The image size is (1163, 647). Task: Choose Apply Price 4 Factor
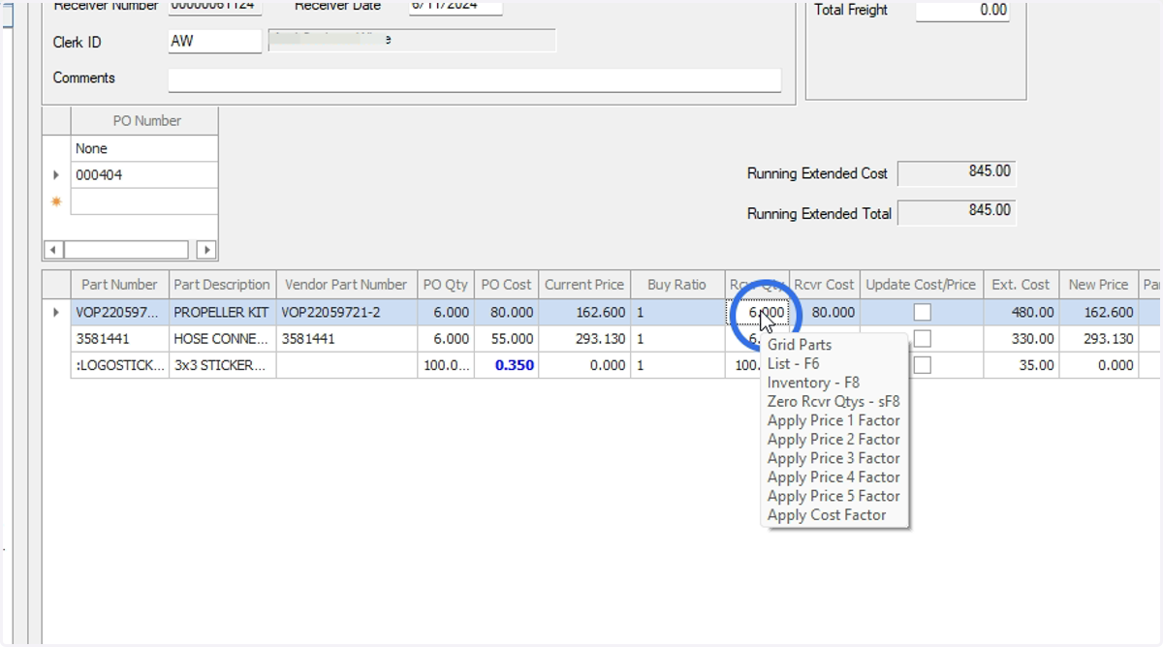tap(835, 477)
